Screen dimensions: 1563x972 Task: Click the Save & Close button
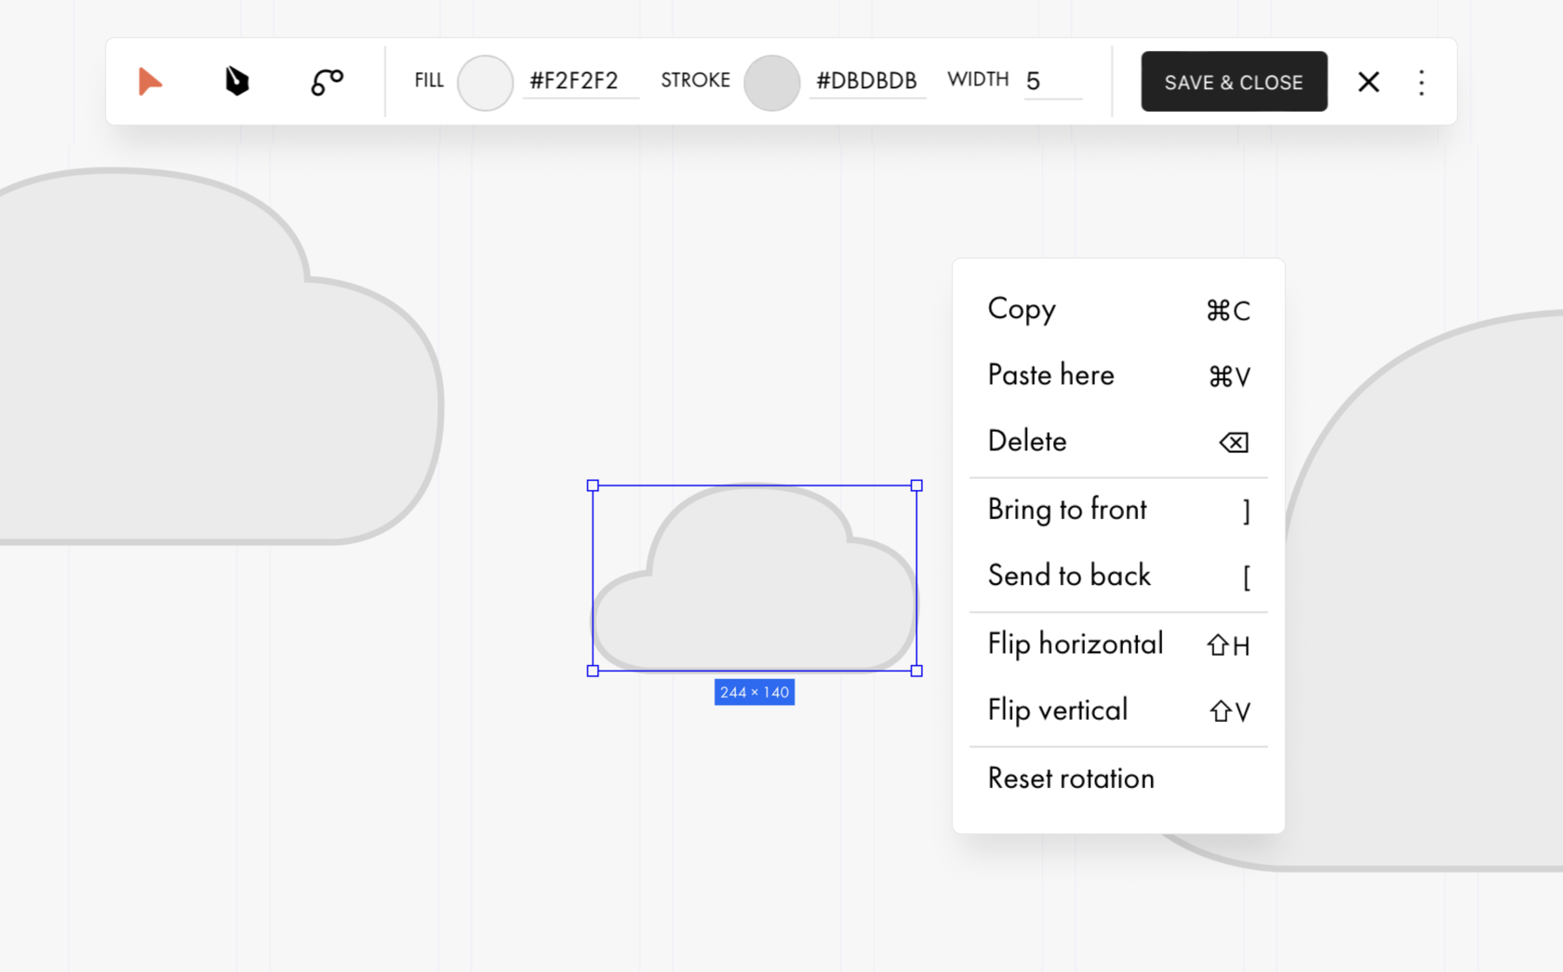click(1234, 82)
